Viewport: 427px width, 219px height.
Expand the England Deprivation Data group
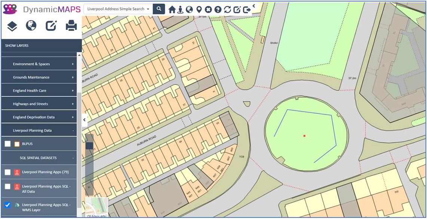click(x=40, y=117)
